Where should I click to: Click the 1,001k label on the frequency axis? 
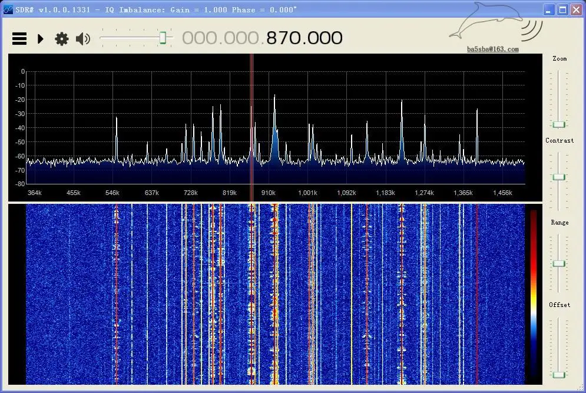pos(307,193)
